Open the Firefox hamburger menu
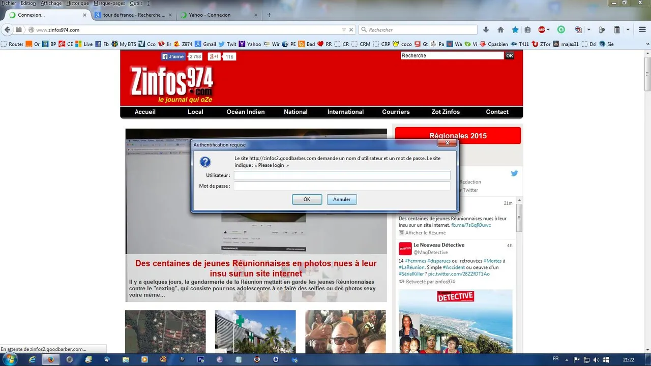Image resolution: width=651 pixels, height=366 pixels. pyautogui.click(x=642, y=29)
